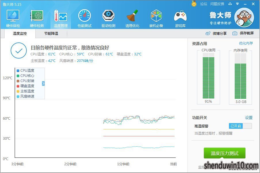Click the 3.0 GB memory value

[241, 102]
